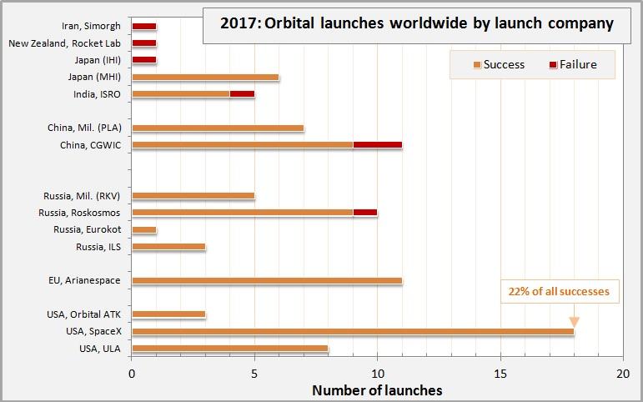Click the orange success segment of Roskosmos
This screenshot has height=402, width=643.
[243, 213]
